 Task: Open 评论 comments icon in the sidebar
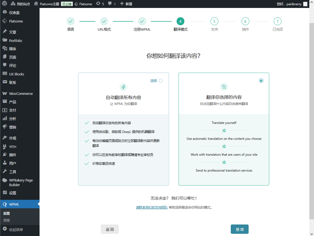tap(5, 65)
